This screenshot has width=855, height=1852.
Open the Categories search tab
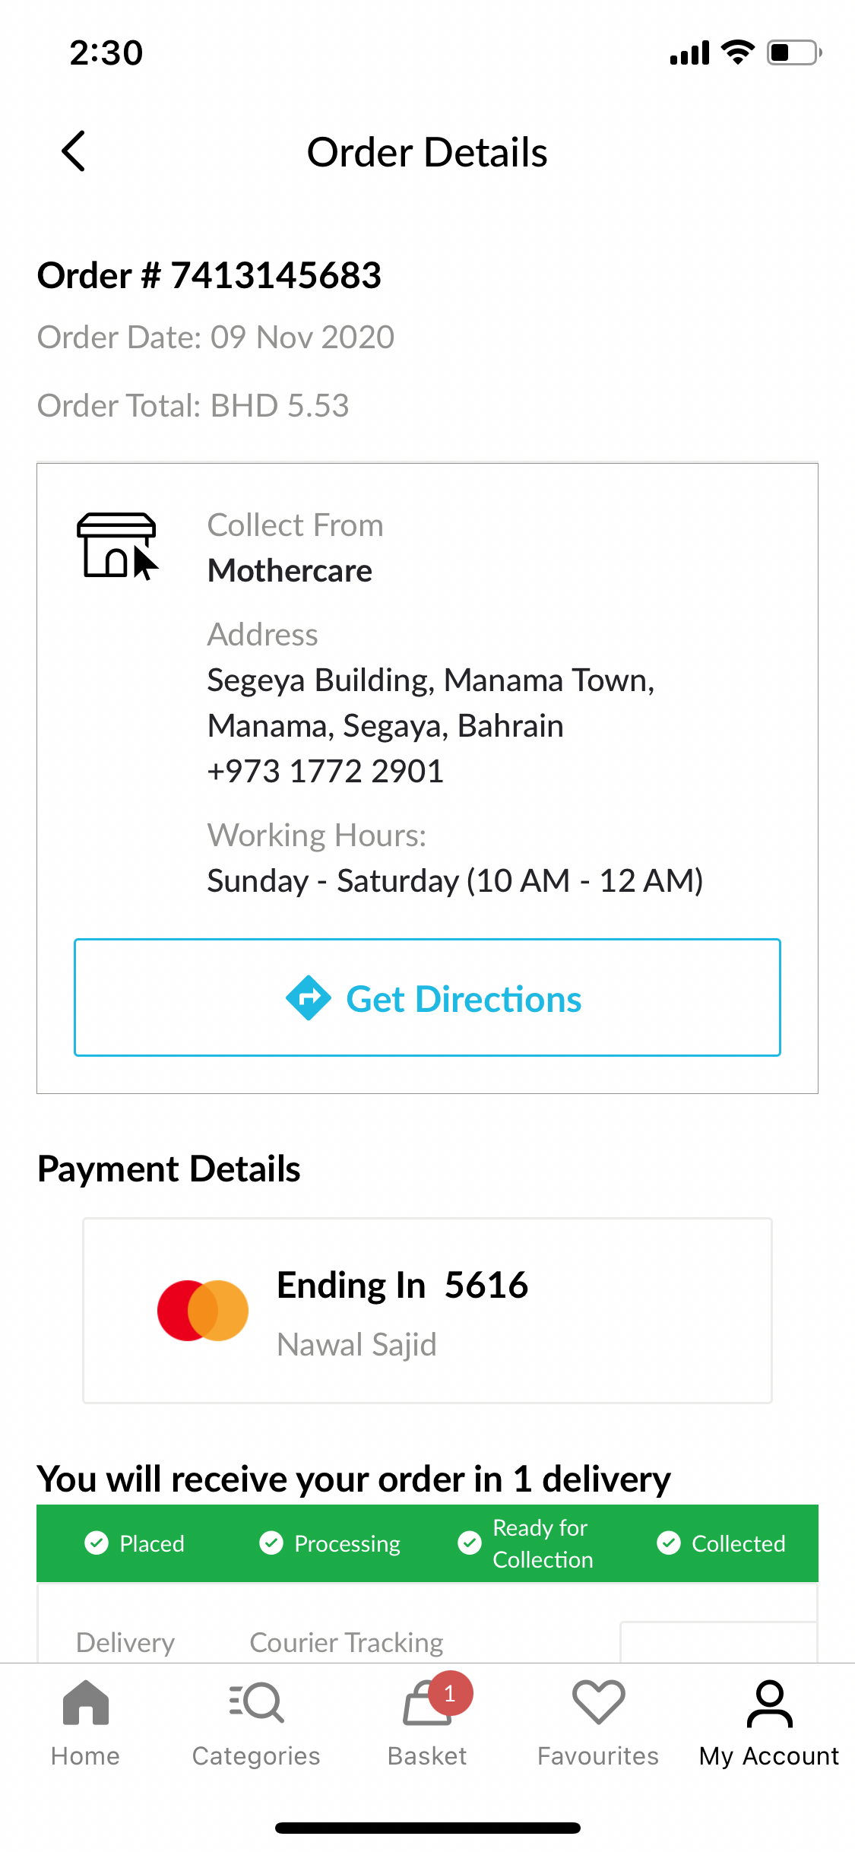point(256,1722)
